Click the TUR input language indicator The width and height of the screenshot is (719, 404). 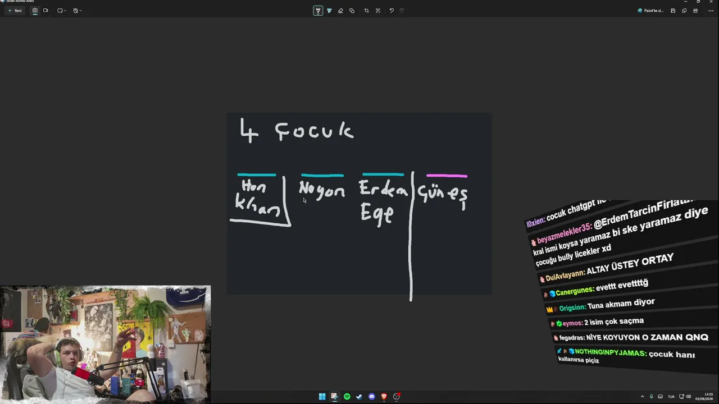(671, 397)
